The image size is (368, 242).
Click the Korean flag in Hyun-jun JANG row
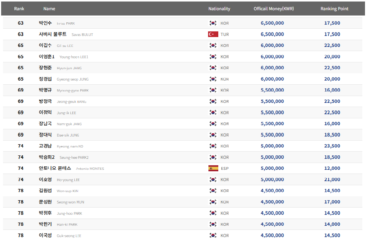[213, 68]
